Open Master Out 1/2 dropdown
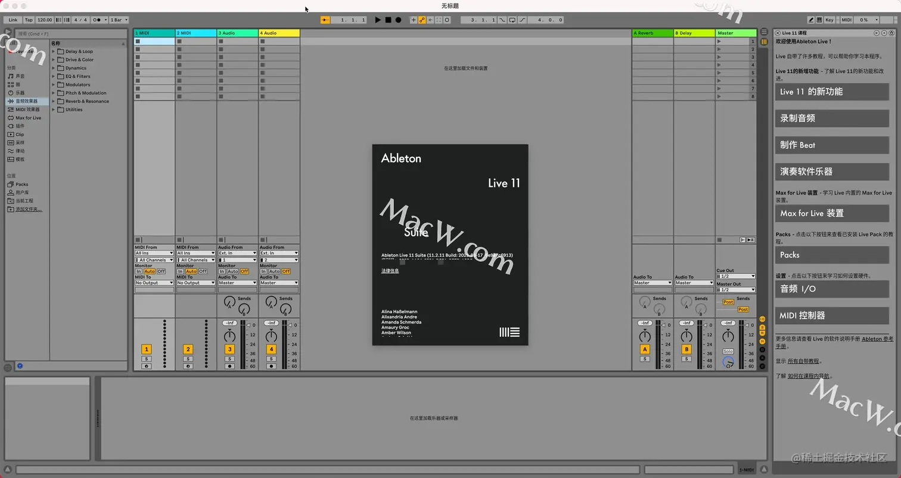This screenshot has height=478, width=901. (x=736, y=290)
